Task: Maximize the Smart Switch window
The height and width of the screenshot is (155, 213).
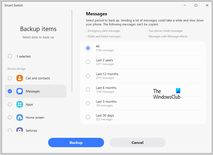Action: (x=196, y=5)
